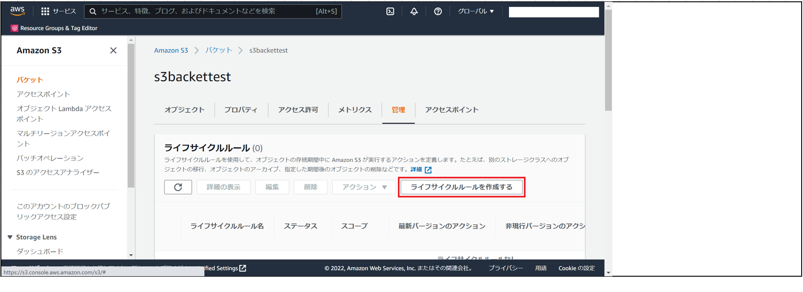
Task: Open the Amazon S3 breadcrumb link
Action: point(171,50)
